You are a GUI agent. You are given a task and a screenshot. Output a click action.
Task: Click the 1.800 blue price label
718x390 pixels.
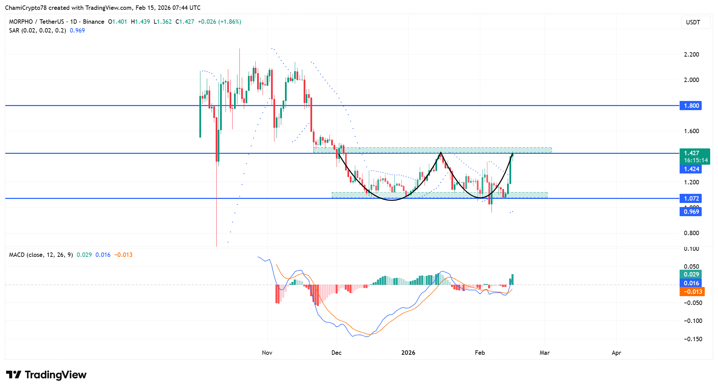[x=691, y=106]
